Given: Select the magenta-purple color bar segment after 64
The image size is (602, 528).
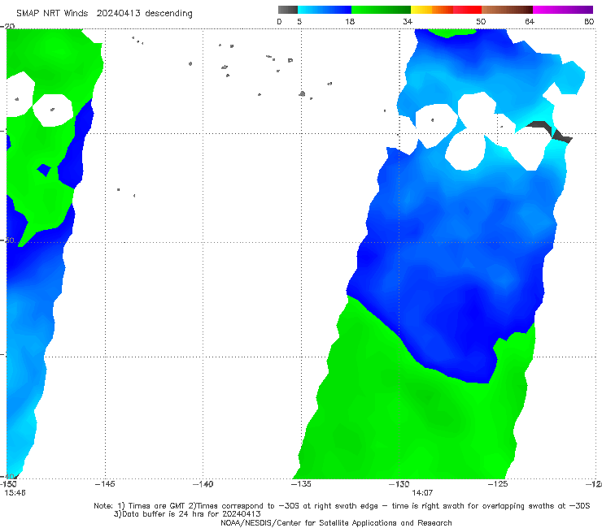Looking at the screenshot, I should [563, 10].
